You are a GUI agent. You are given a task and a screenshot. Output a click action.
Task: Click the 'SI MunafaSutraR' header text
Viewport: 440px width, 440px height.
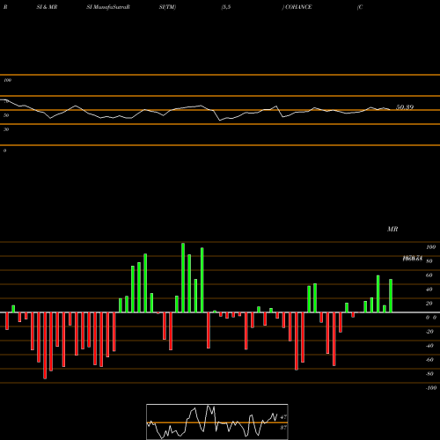pos(108,7)
